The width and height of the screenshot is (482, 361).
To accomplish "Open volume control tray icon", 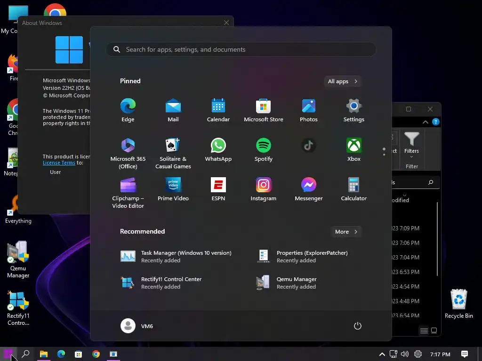I will pyautogui.click(x=405, y=354).
